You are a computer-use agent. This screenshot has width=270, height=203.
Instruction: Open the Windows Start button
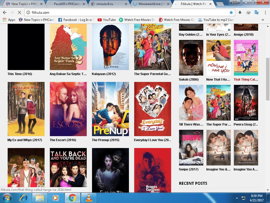(7, 198)
